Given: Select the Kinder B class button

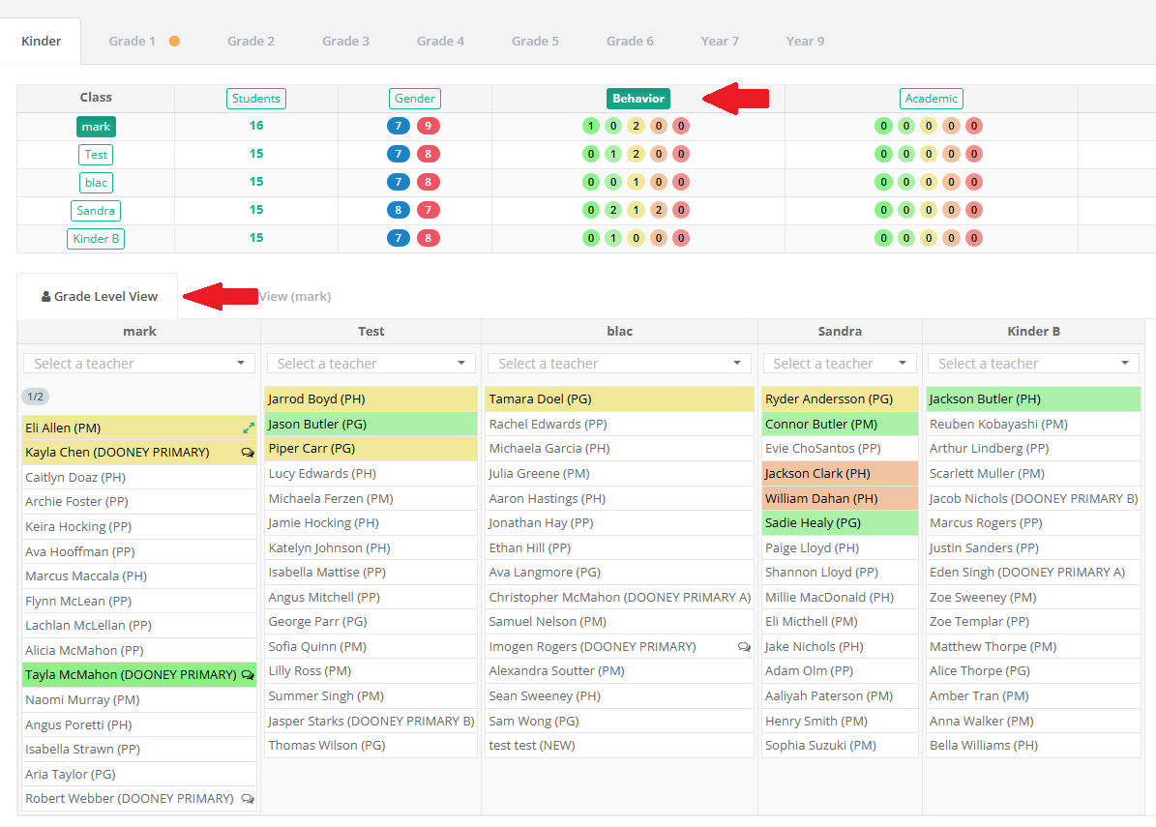Looking at the screenshot, I should (96, 239).
